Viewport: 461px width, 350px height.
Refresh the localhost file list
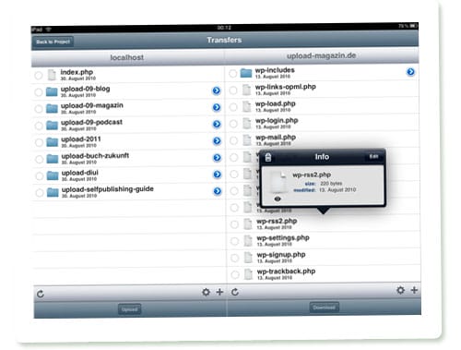coord(41,294)
